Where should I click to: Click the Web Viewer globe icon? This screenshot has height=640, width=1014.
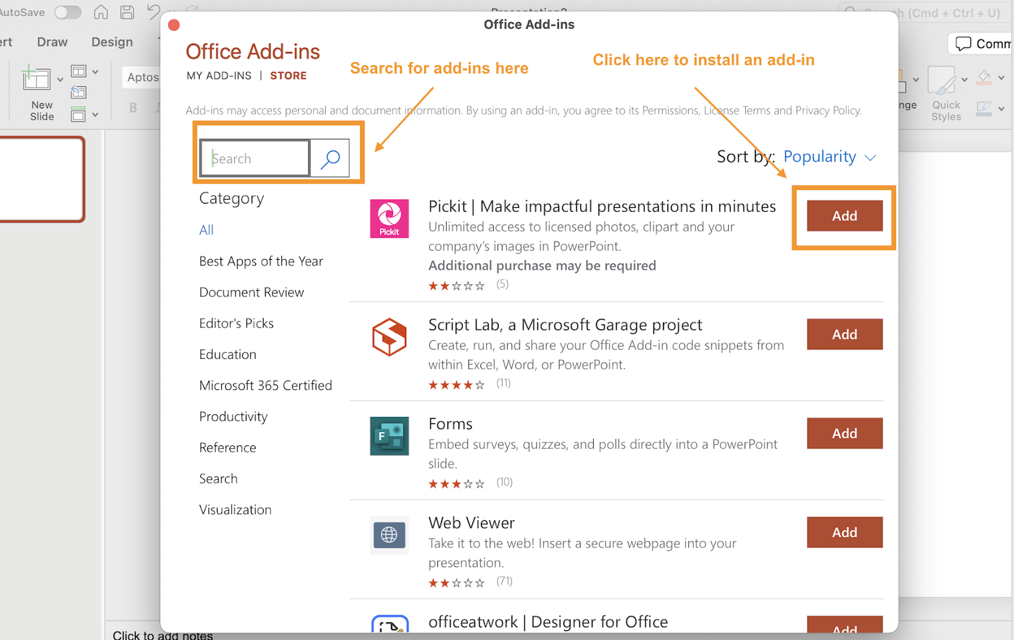(389, 535)
